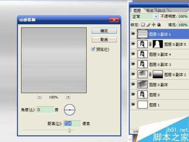189x142 pixels.
Task: Select layer name 图层 0 副本 2
Action: (175, 75)
